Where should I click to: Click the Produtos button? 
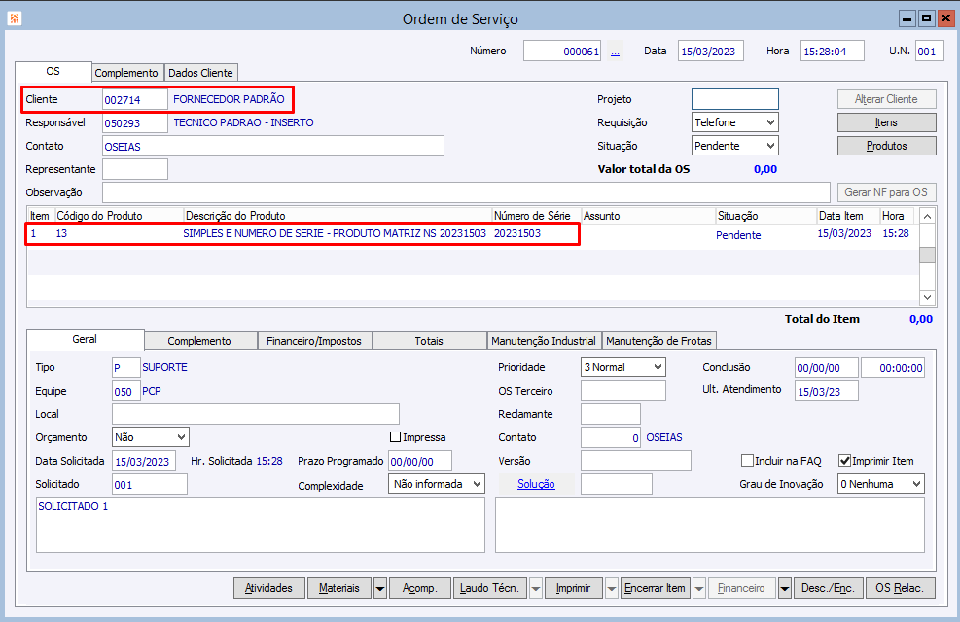[886, 146]
